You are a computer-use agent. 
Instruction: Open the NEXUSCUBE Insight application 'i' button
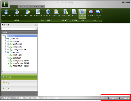coord(5,4)
